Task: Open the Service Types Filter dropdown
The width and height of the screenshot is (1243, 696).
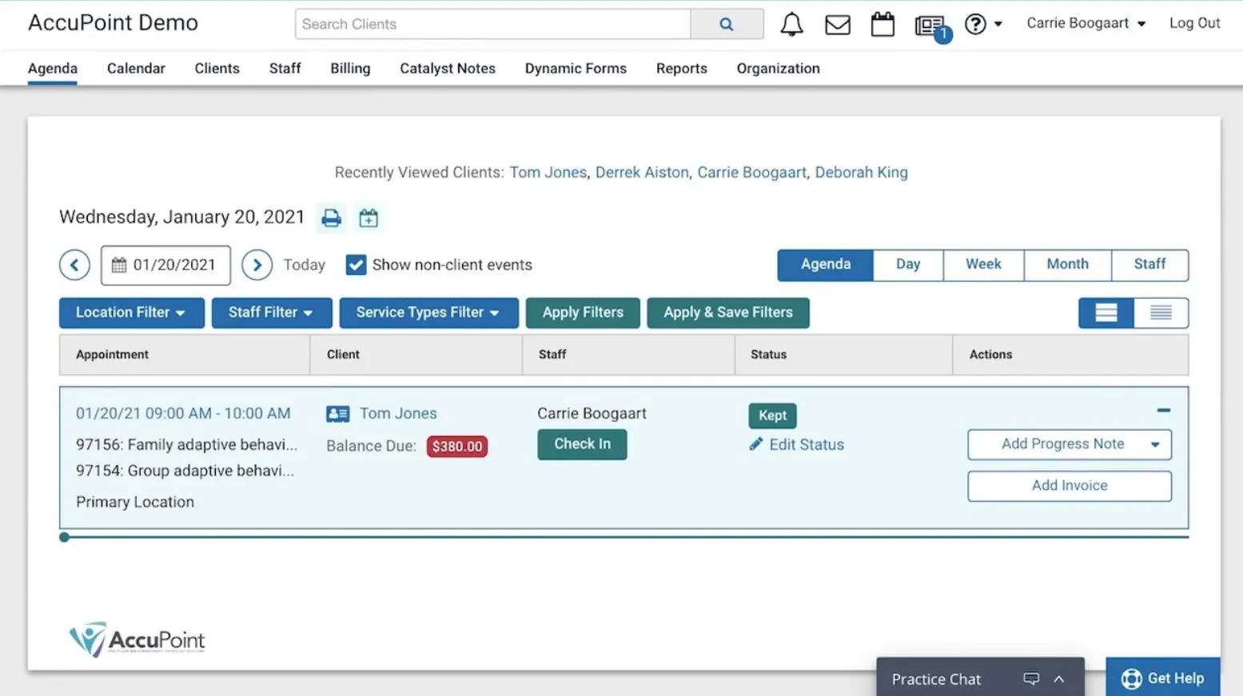Action: pos(428,313)
